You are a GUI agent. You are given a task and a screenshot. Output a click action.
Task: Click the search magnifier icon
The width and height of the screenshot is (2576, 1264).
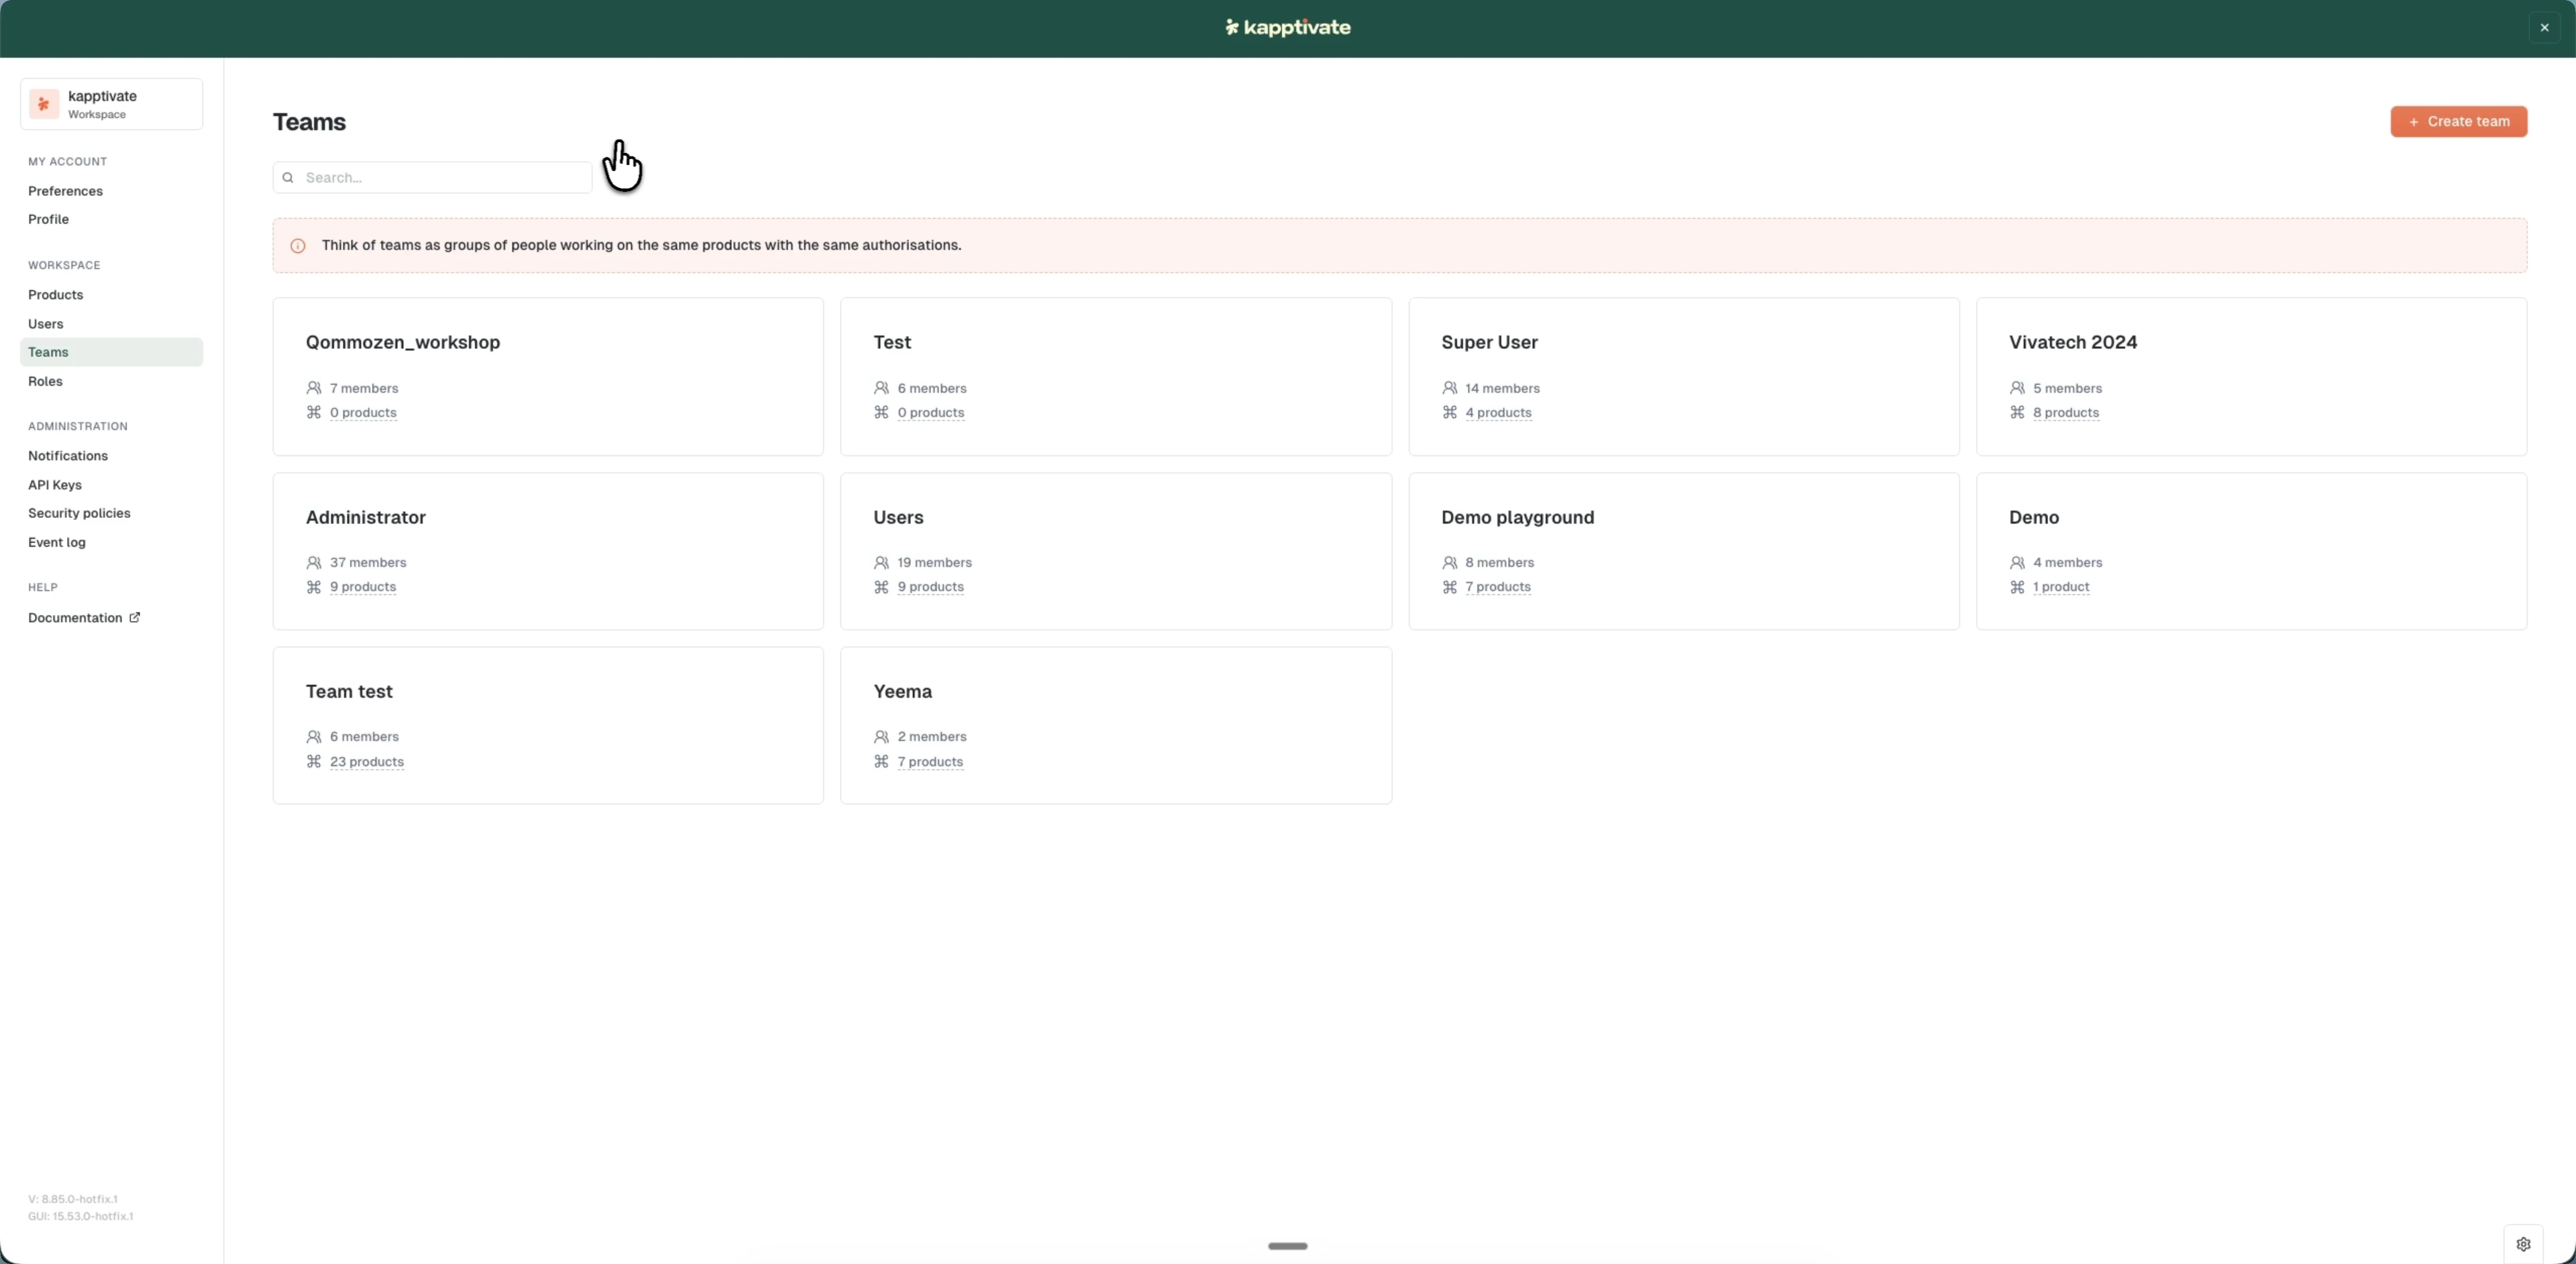[x=288, y=178]
